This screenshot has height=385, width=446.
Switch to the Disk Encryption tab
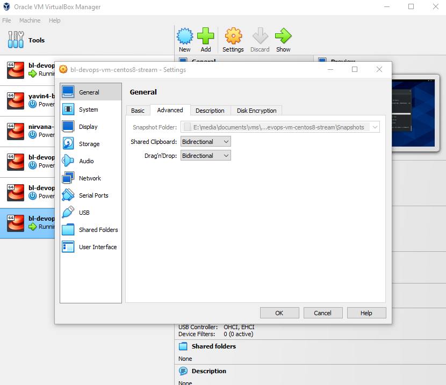(x=256, y=111)
